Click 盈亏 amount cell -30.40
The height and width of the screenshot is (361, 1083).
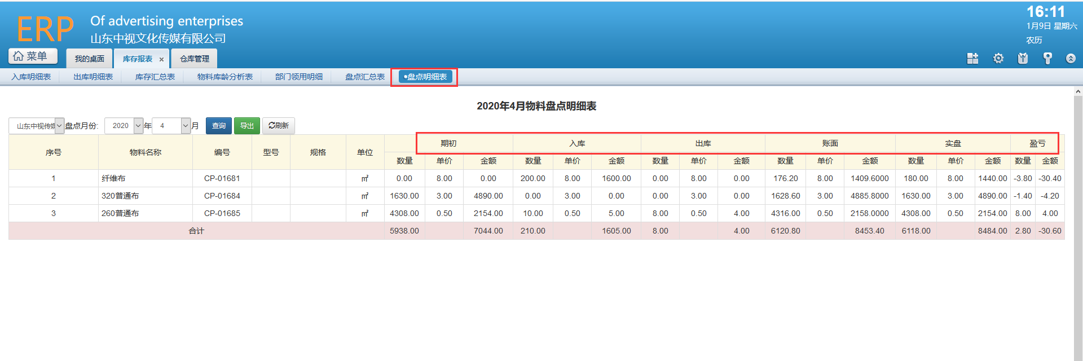coord(1050,178)
